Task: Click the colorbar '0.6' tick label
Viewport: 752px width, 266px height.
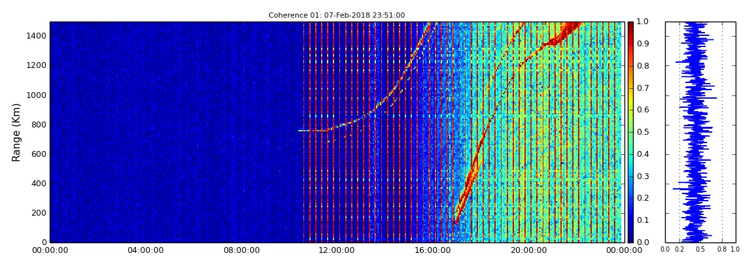Action: point(642,110)
